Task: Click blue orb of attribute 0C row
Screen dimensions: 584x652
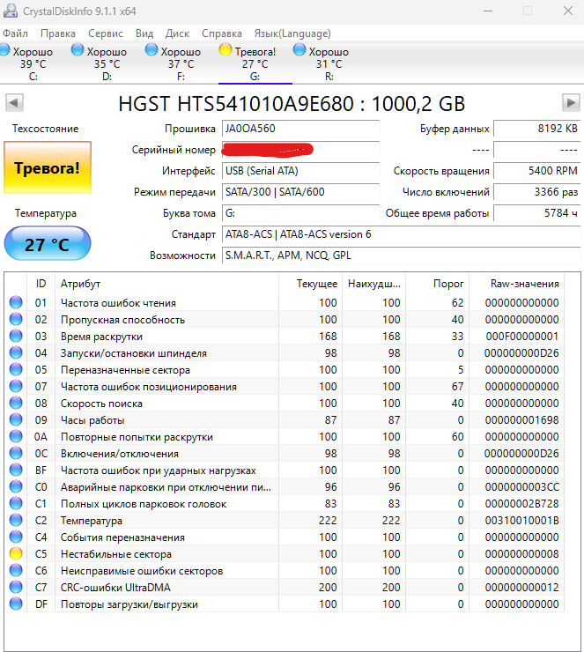Action: point(16,453)
